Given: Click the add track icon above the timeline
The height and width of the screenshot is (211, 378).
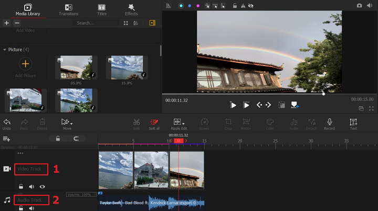Looking at the screenshot, I should [7, 139].
